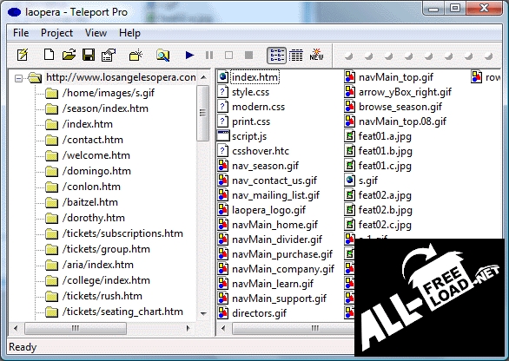
Task: Open project properties icon
Action: pyautogui.click(x=109, y=55)
